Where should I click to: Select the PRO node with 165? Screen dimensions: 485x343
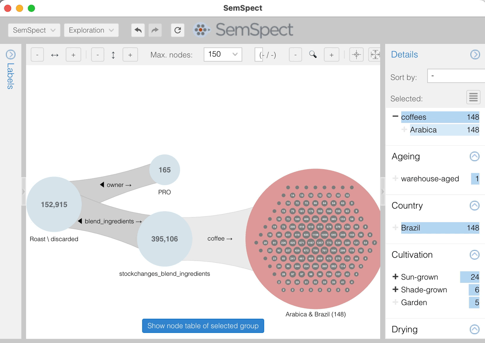pyautogui.click(x=165, y=170)
